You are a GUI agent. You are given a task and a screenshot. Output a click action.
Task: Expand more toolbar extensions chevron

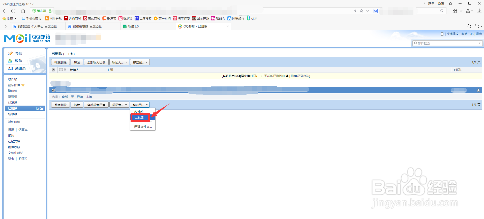tap(461, 11)
